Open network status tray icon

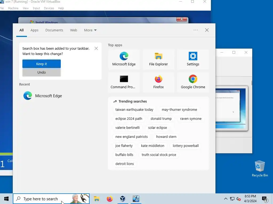(x=232, y=199)
